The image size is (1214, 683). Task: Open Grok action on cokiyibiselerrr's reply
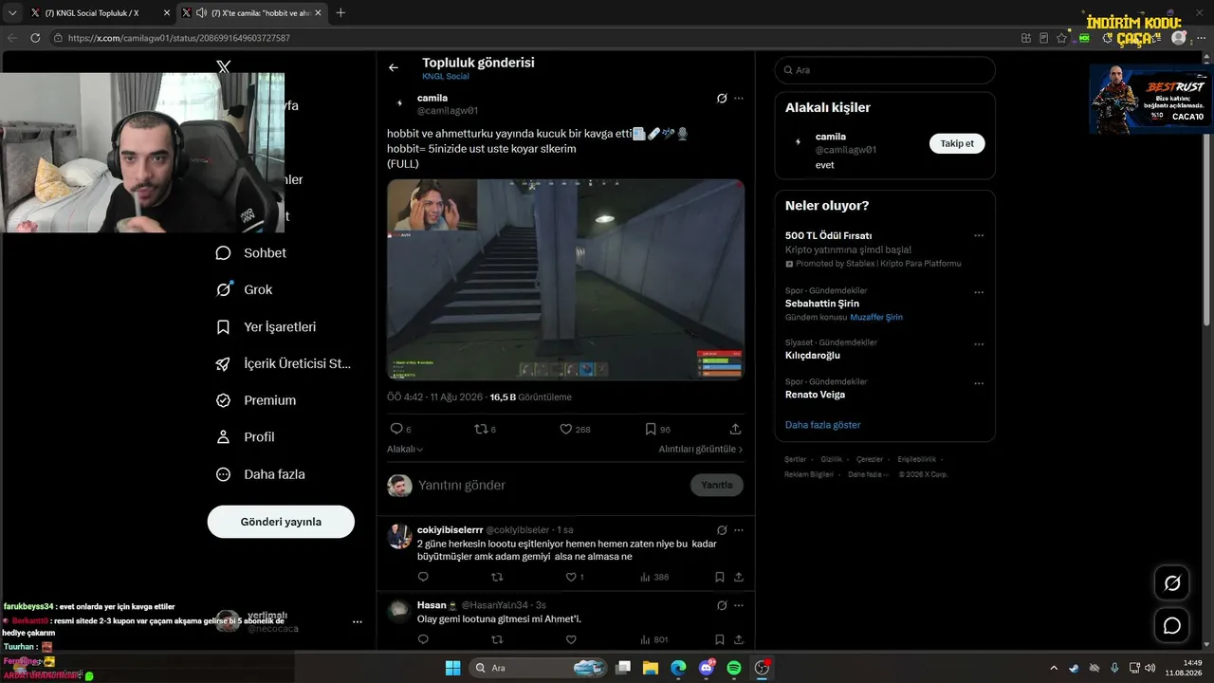pos(722,530)
